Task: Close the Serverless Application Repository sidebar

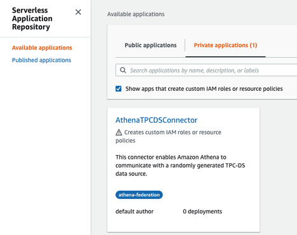Action: point(78,12)
